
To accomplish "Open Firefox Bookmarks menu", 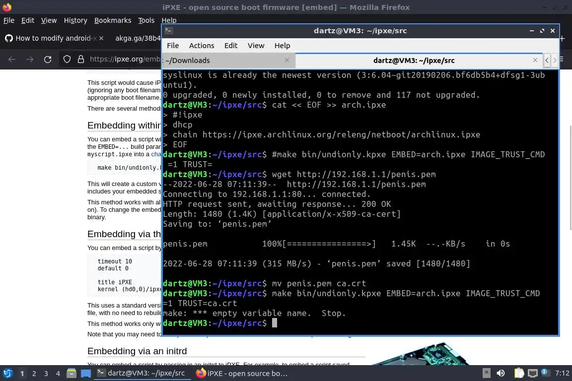I will click(x=113, y=20).
